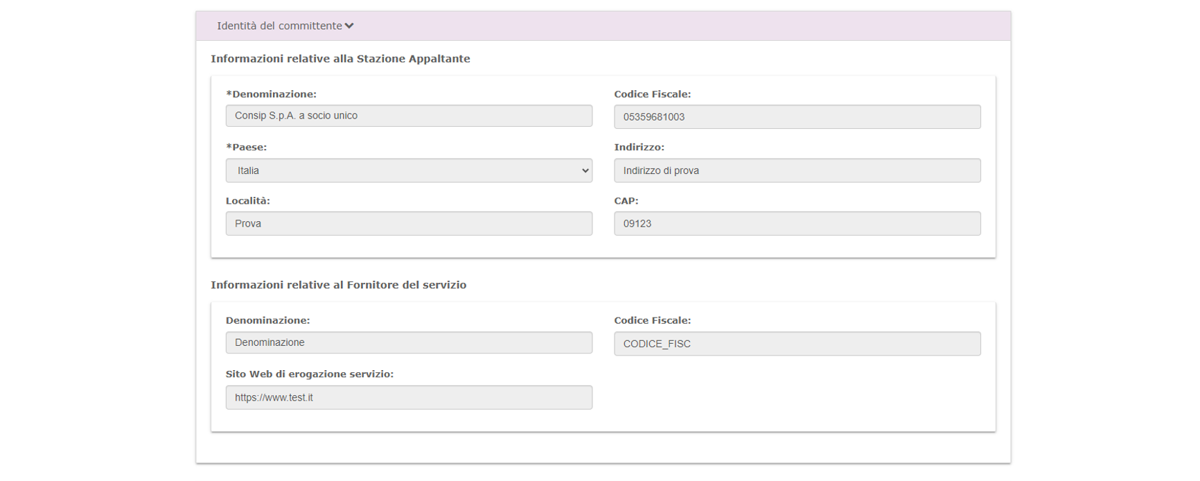
Task: Collapse section via Identità del committente chevron
Action: click(349, 26)
